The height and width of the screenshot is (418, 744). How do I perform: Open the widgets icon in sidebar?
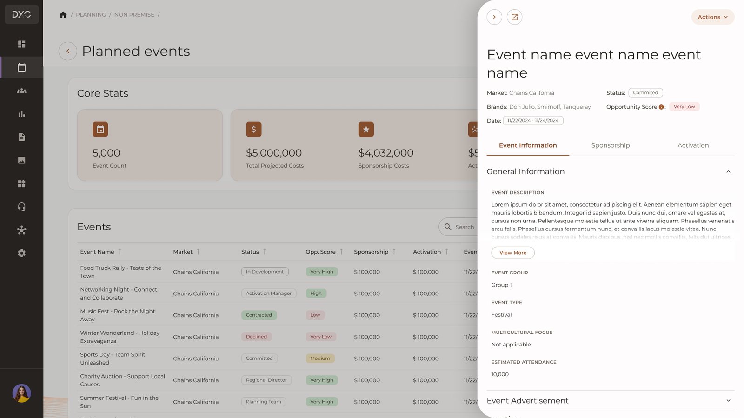21,183
